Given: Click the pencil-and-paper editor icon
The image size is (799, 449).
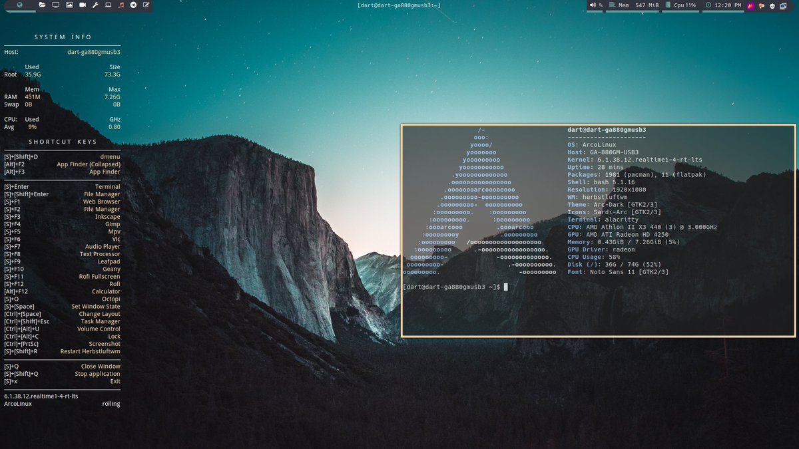Looking at the screenshot, I should click(x=146, y=5).
